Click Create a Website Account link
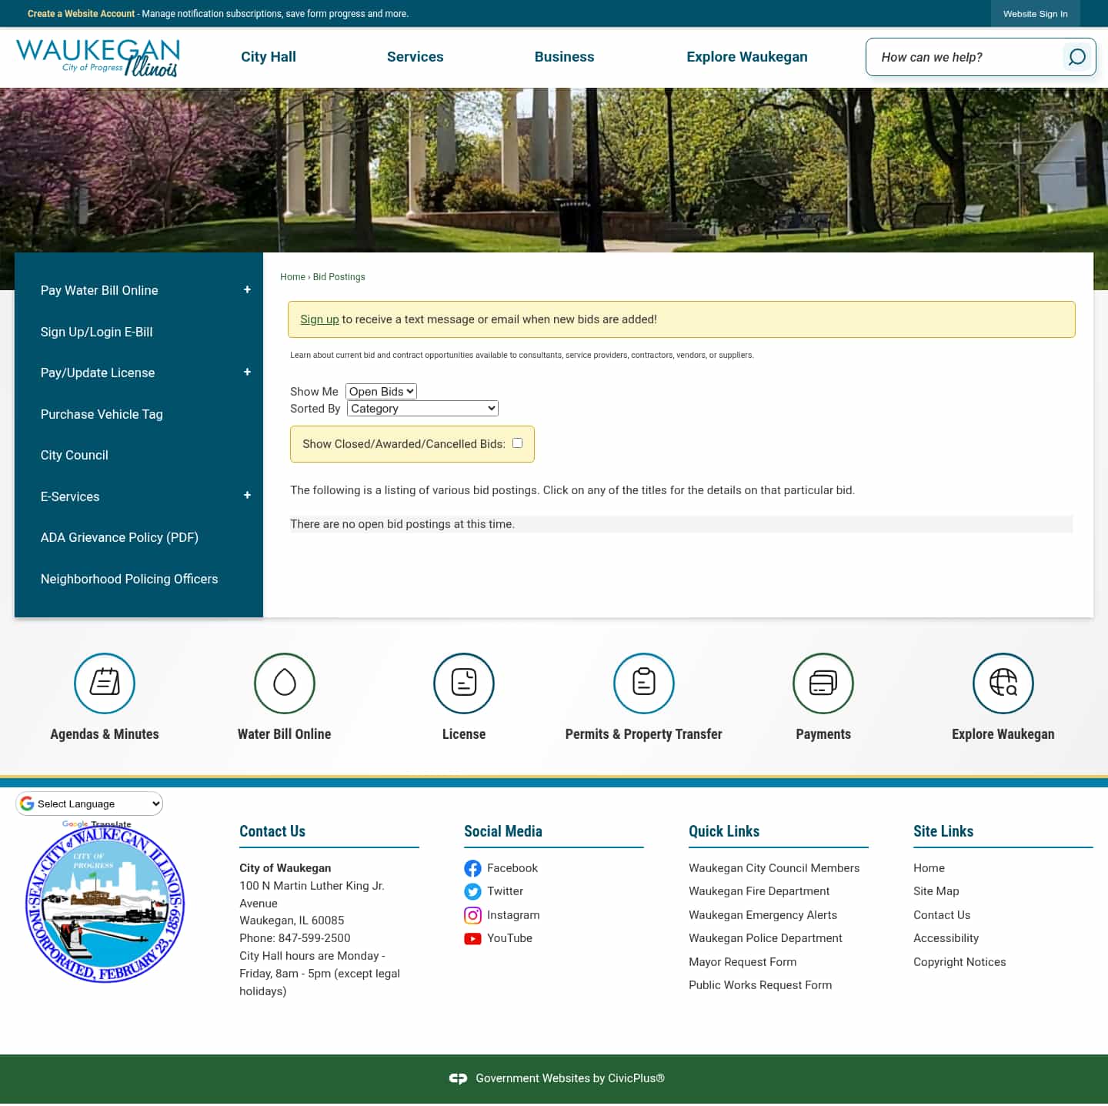 tap(81, 14)
